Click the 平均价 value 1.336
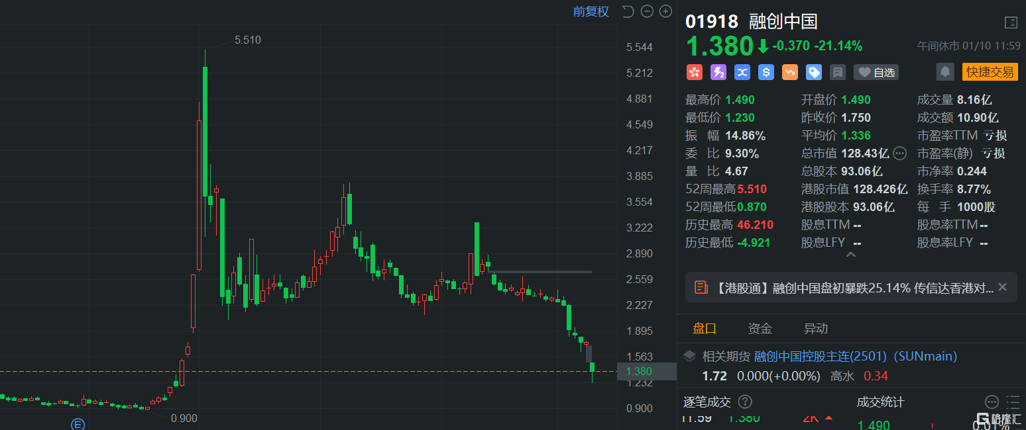Image resolution: width=1026 pixels, height=430 pixels. coord(856,136)
